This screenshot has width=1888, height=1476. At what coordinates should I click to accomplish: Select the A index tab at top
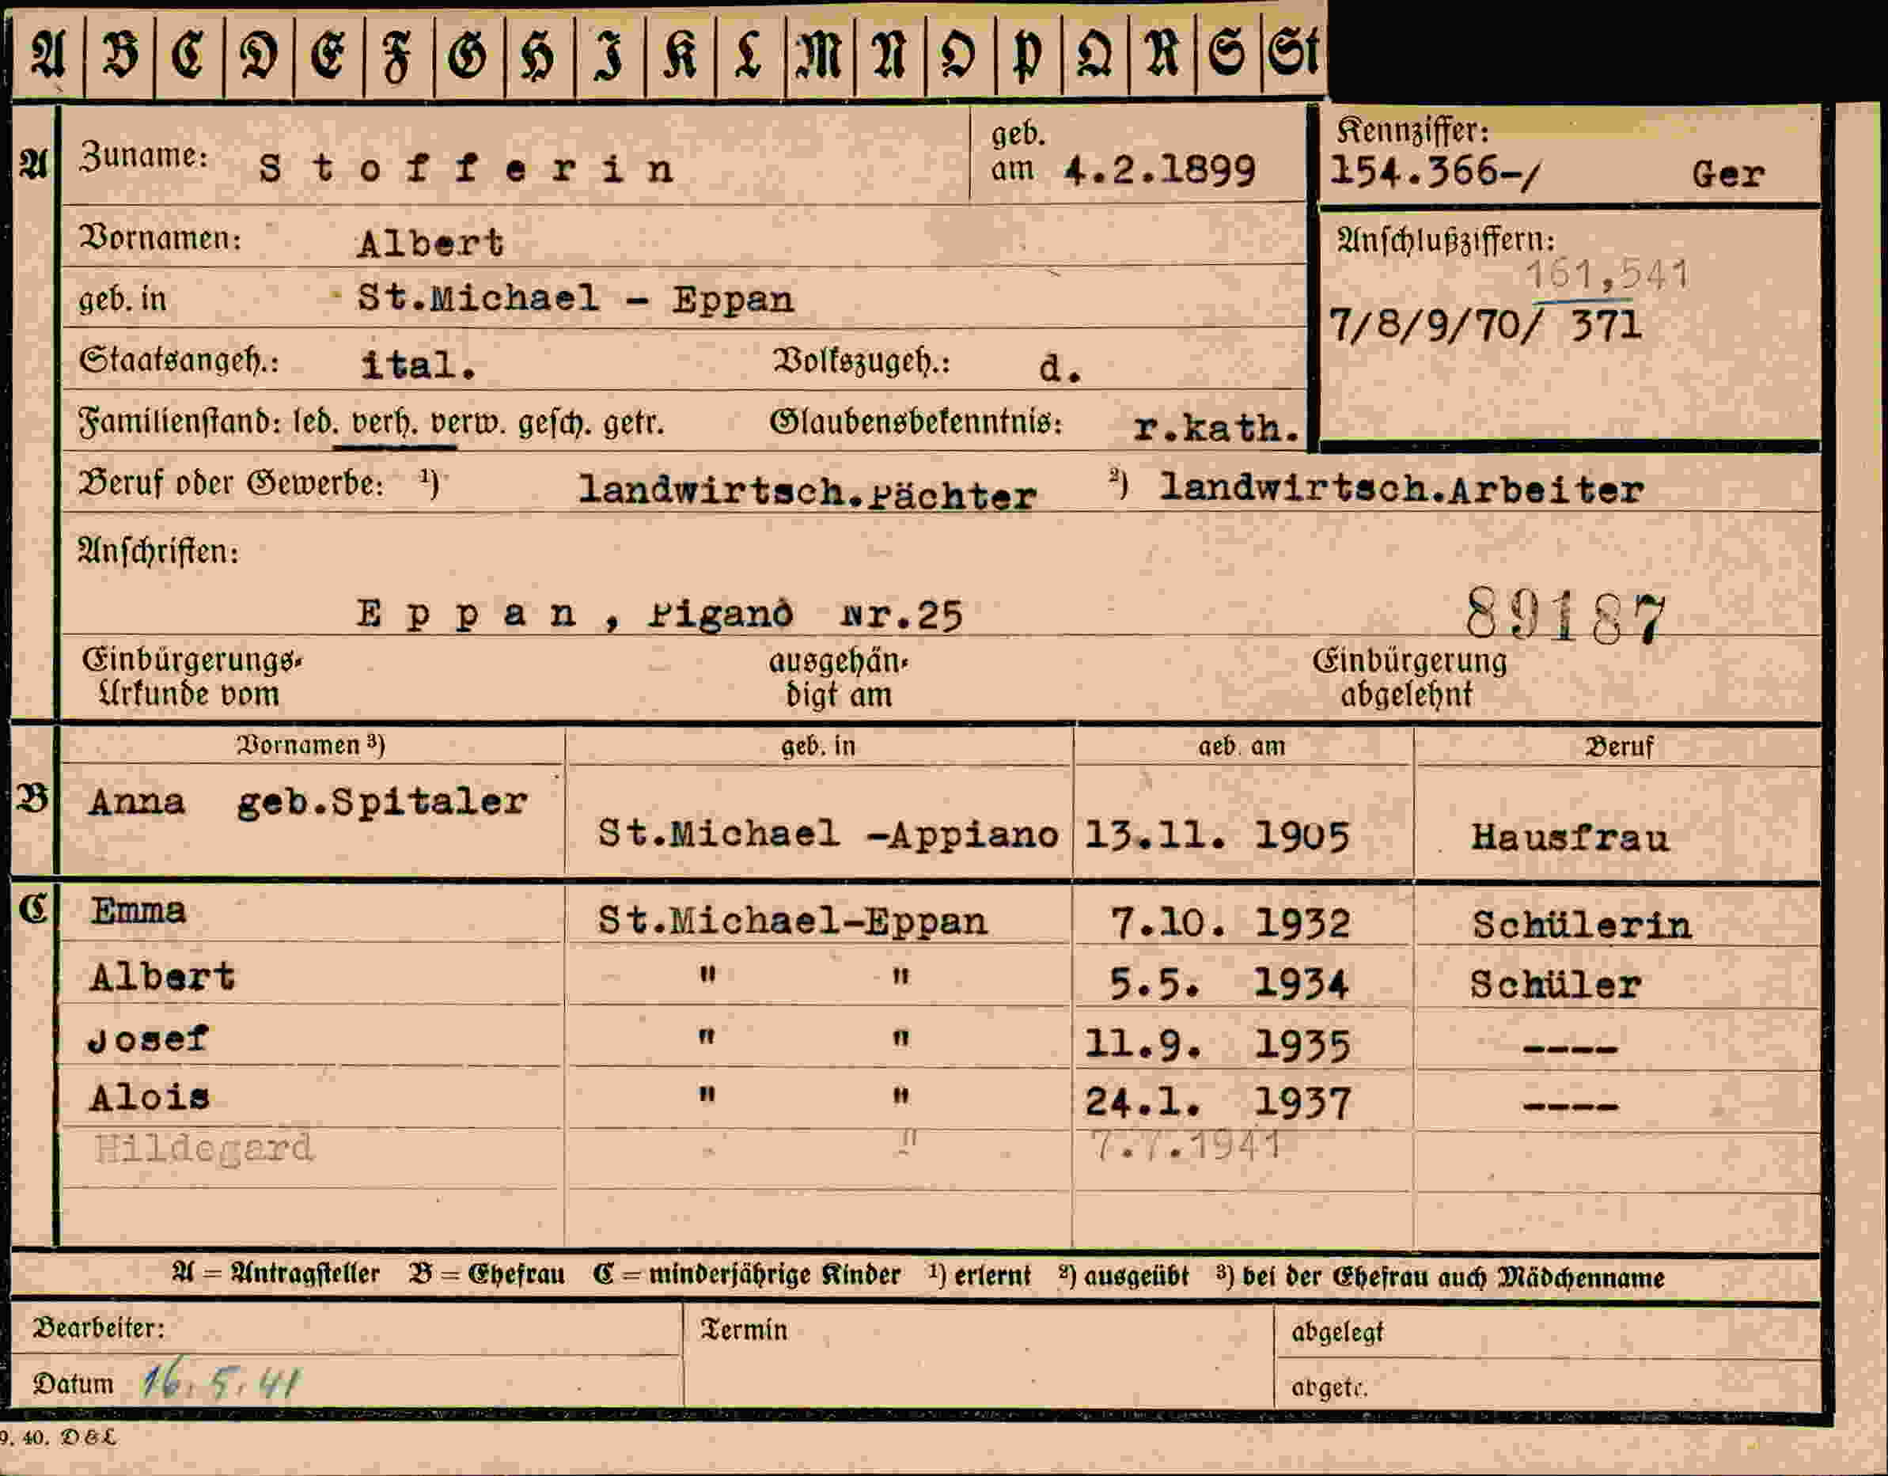pos(48,56)
